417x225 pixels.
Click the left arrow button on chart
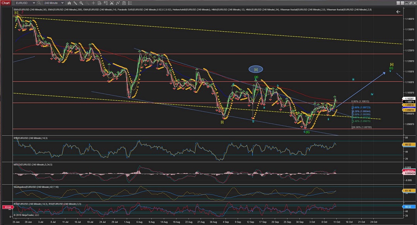(398, 12)
